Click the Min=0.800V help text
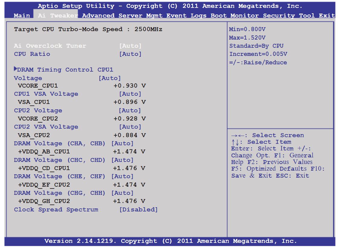 pos(247,29)
